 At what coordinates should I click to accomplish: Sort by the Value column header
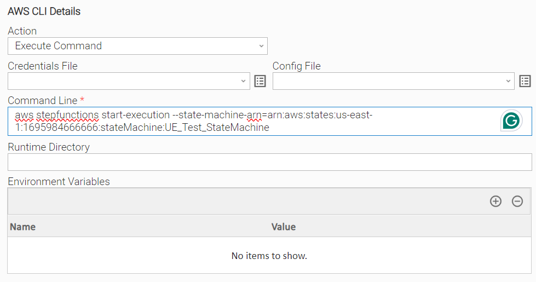(284, 227)
